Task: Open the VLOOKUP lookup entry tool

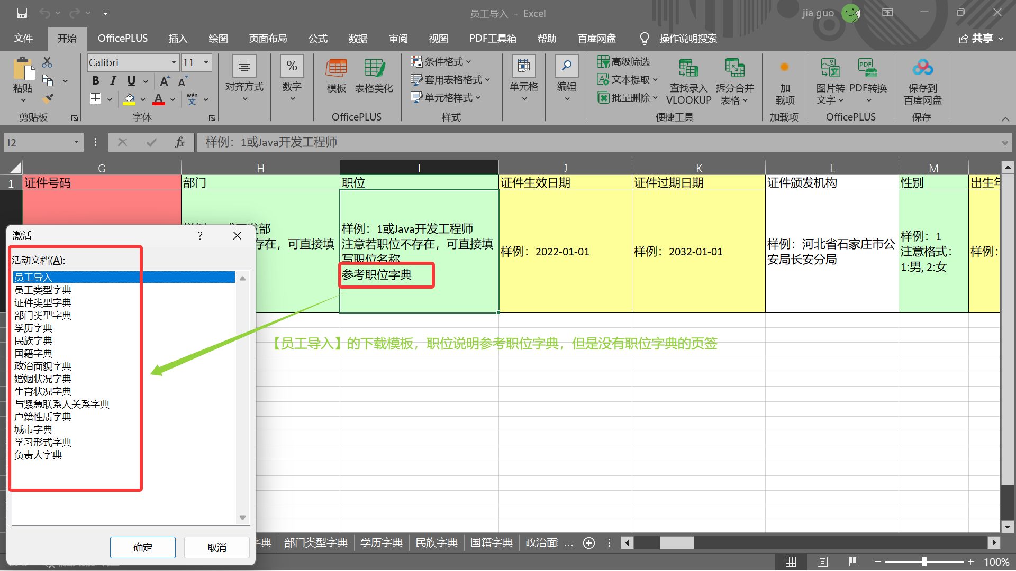Action: tap(688, 81)
